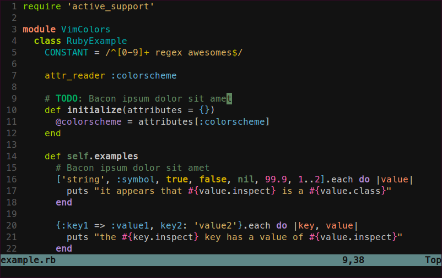Click the 'class' keyword on line 4
Viewport: 442px width, 278px height.
[47, 41]
